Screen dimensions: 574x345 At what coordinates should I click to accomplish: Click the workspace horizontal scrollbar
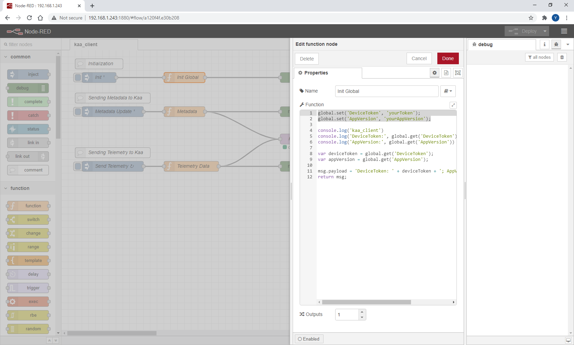coord(112,333)
